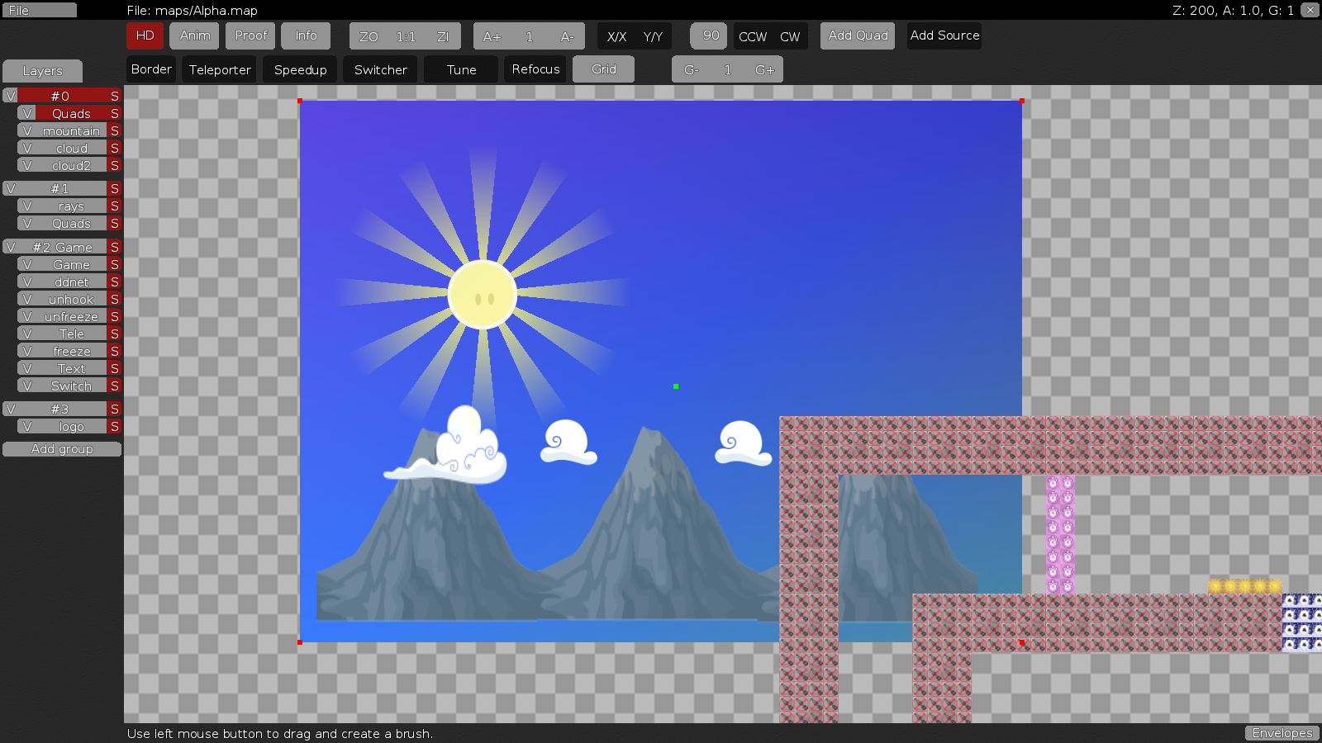Toggle visibility of the freeze layer
This screenshot has width=1322, height=743.
(x=28, y=350)
